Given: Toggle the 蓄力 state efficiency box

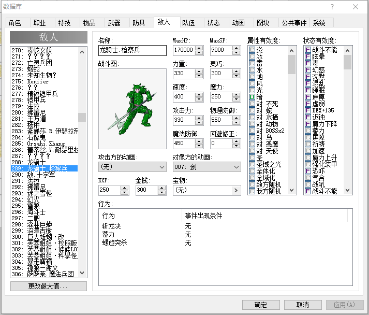Looking at the screenshot, I should 308,131.
